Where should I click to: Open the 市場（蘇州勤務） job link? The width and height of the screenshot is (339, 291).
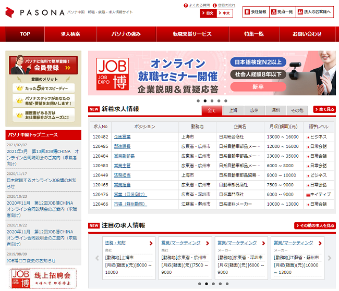pyautogui.click(x=130, y=204)
